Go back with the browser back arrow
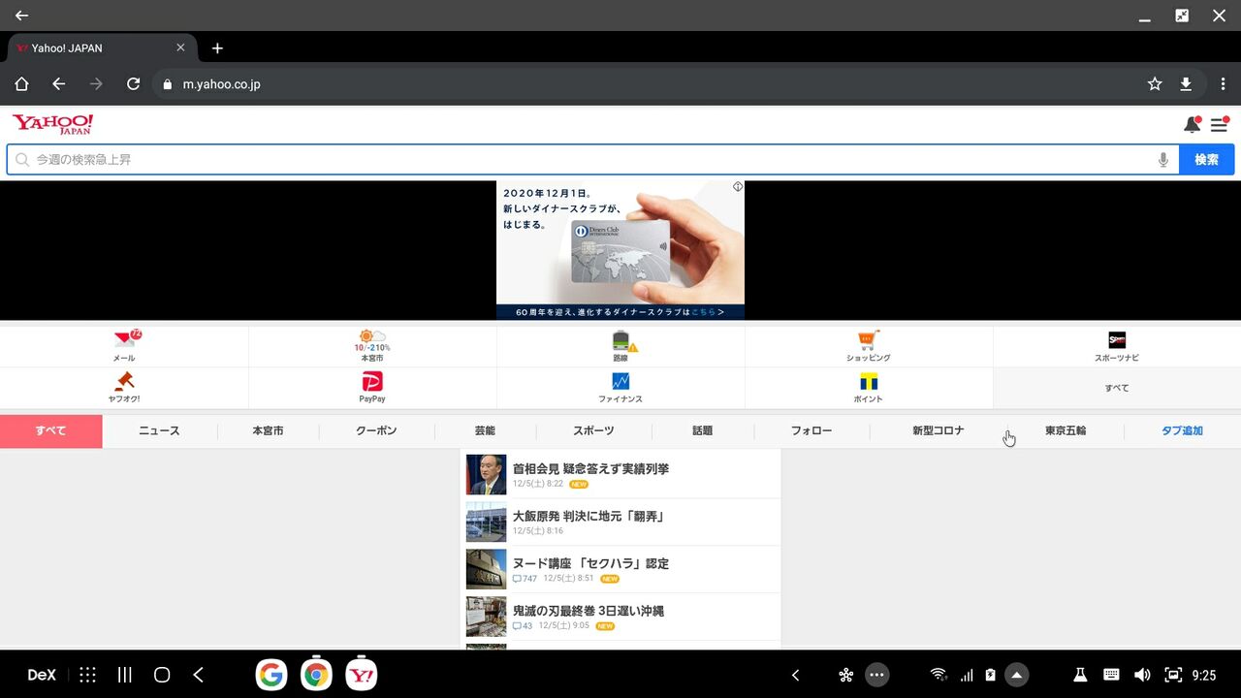 pyautogui.click(x=58, y=84)
